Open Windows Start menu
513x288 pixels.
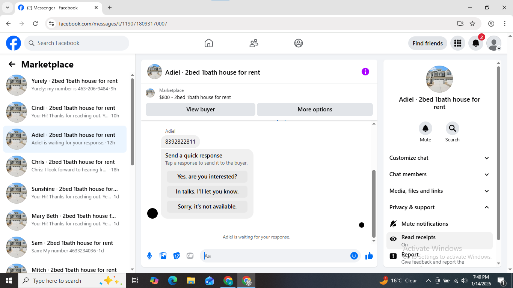point(9,280)
